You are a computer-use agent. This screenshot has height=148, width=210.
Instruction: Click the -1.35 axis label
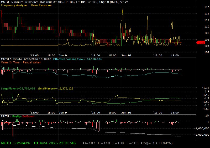pos(206,88)
